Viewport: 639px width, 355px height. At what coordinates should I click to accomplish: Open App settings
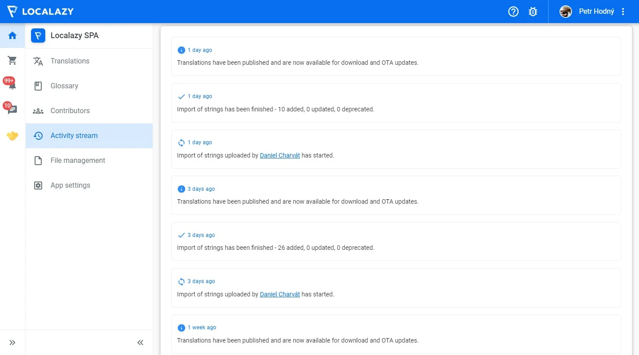[70, 185]
